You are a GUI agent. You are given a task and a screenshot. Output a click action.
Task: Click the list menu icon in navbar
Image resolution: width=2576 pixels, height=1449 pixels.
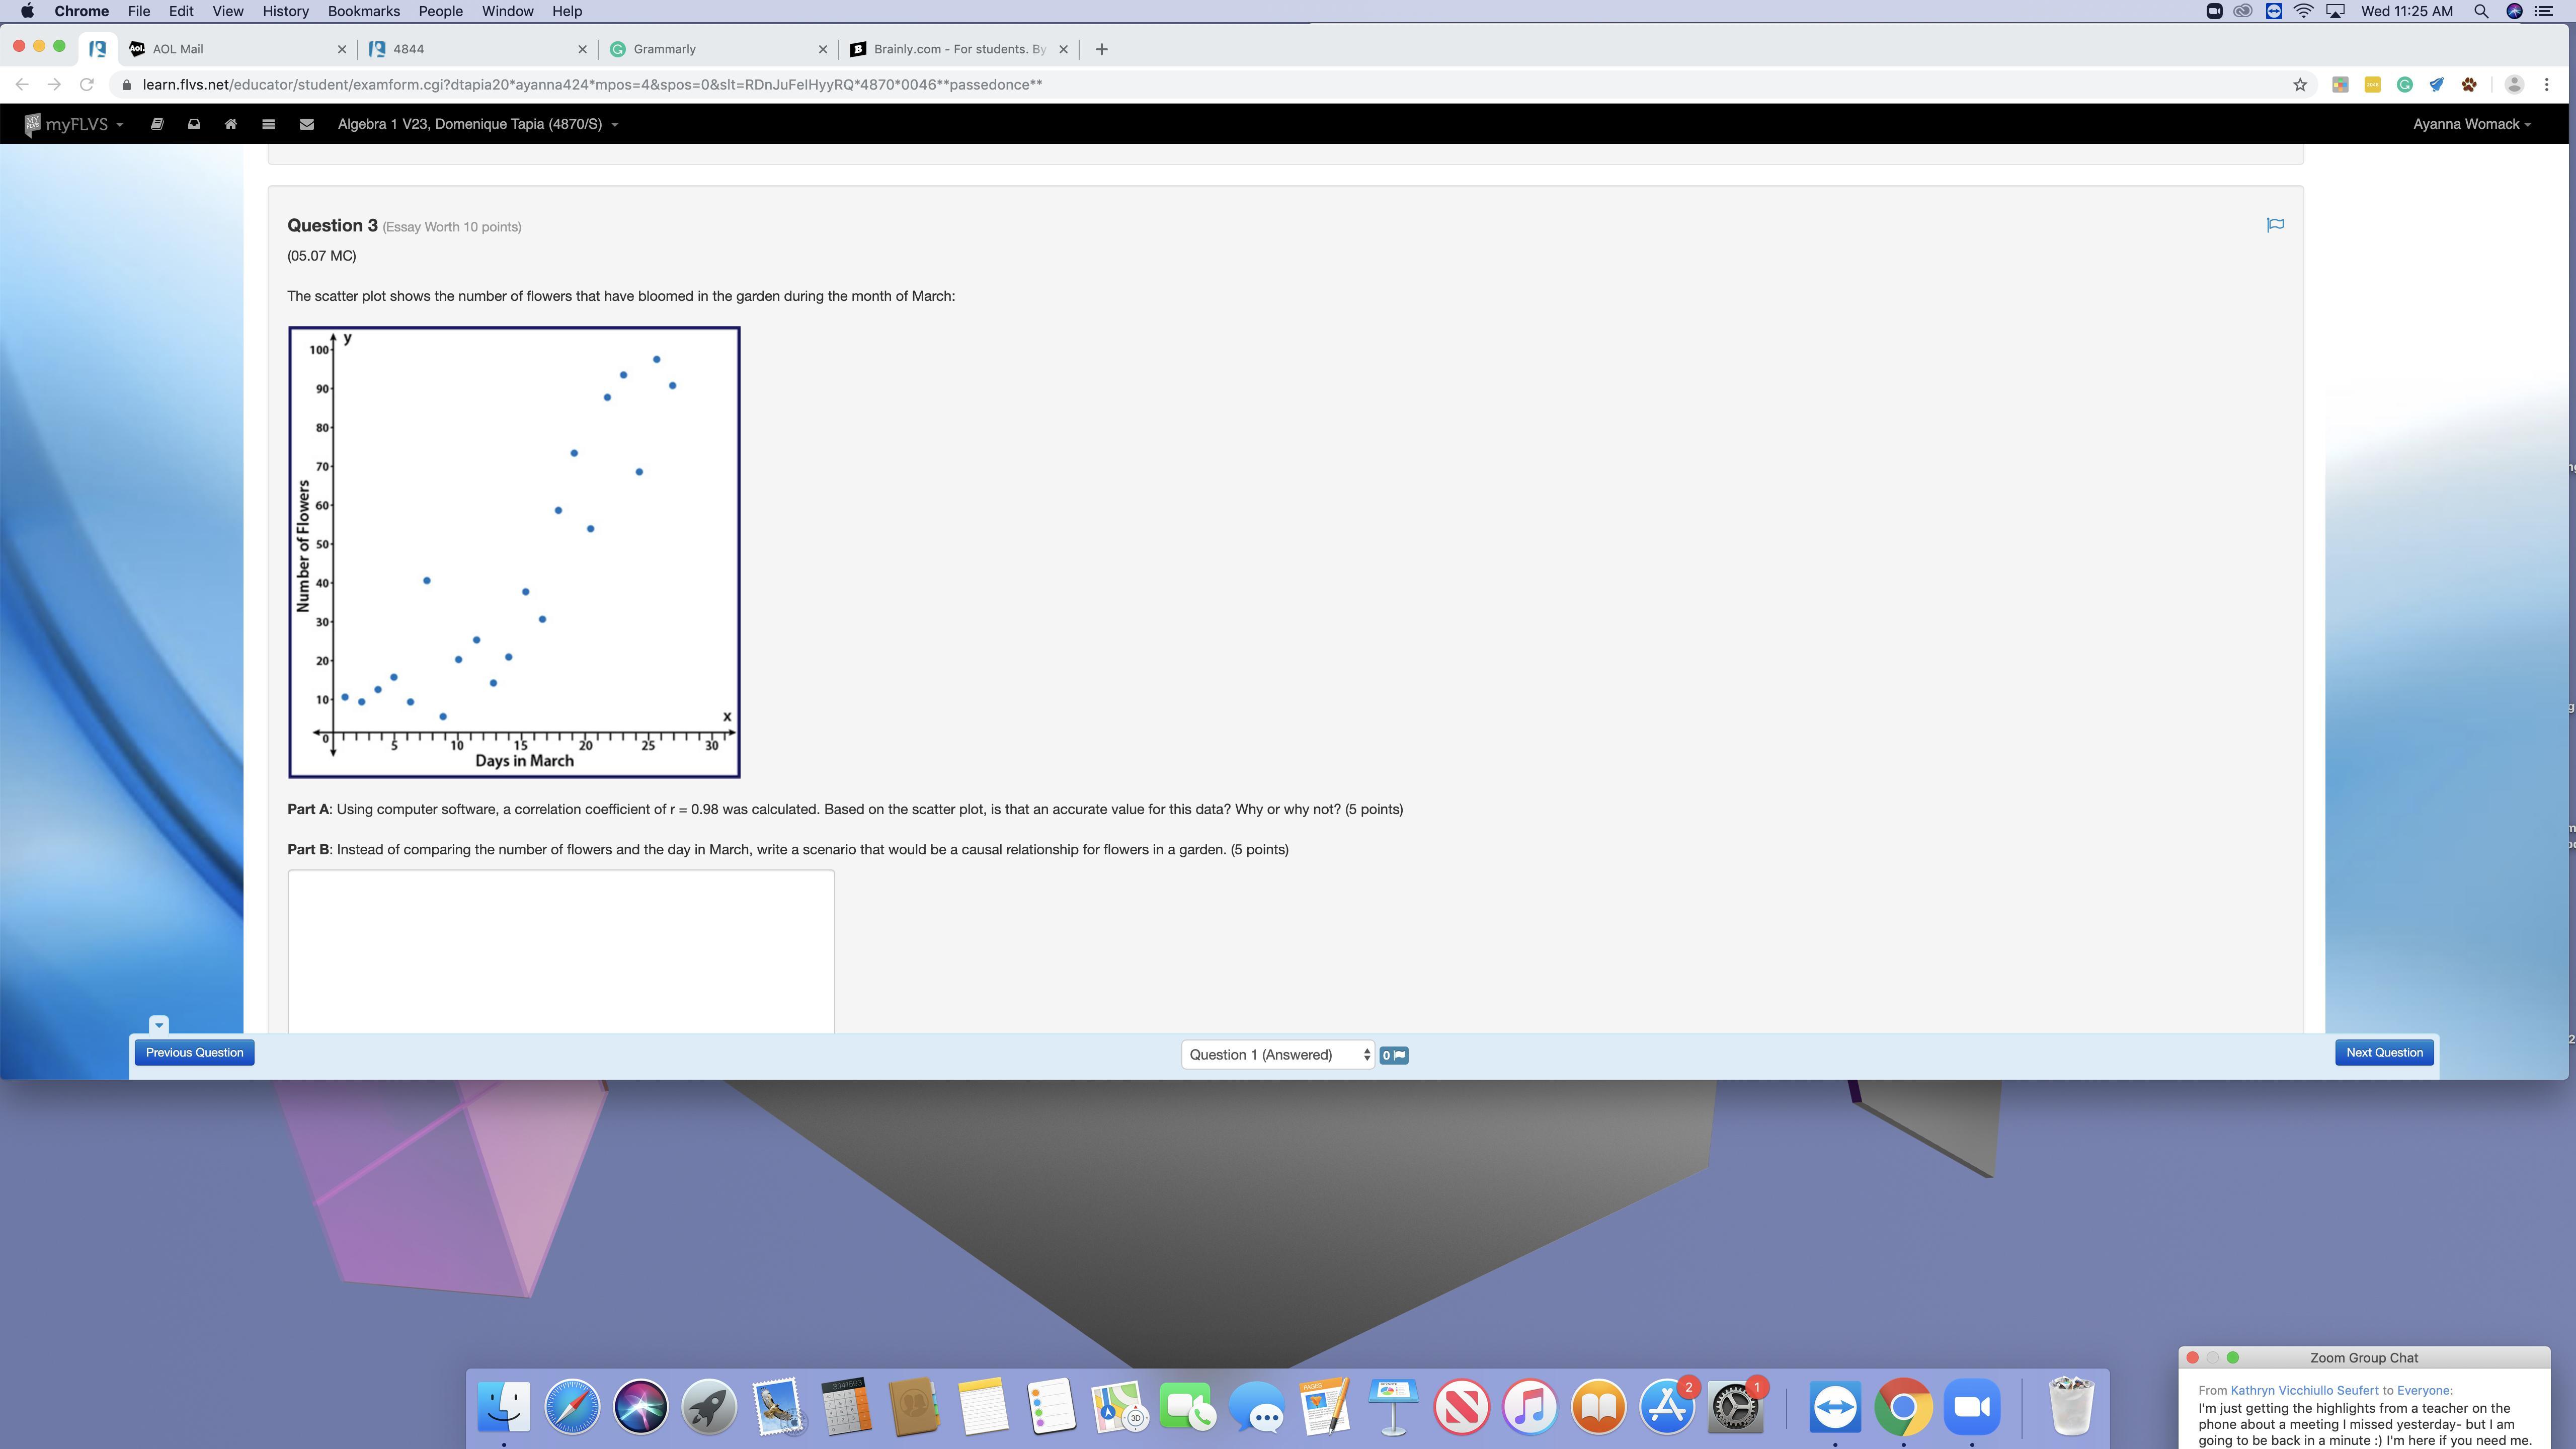268,124
